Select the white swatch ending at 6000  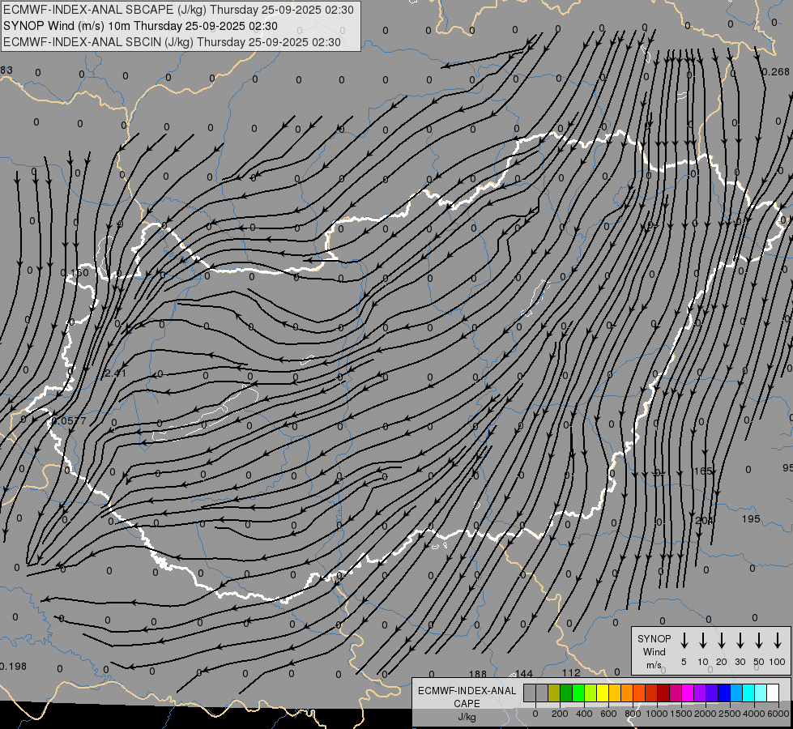772,693
